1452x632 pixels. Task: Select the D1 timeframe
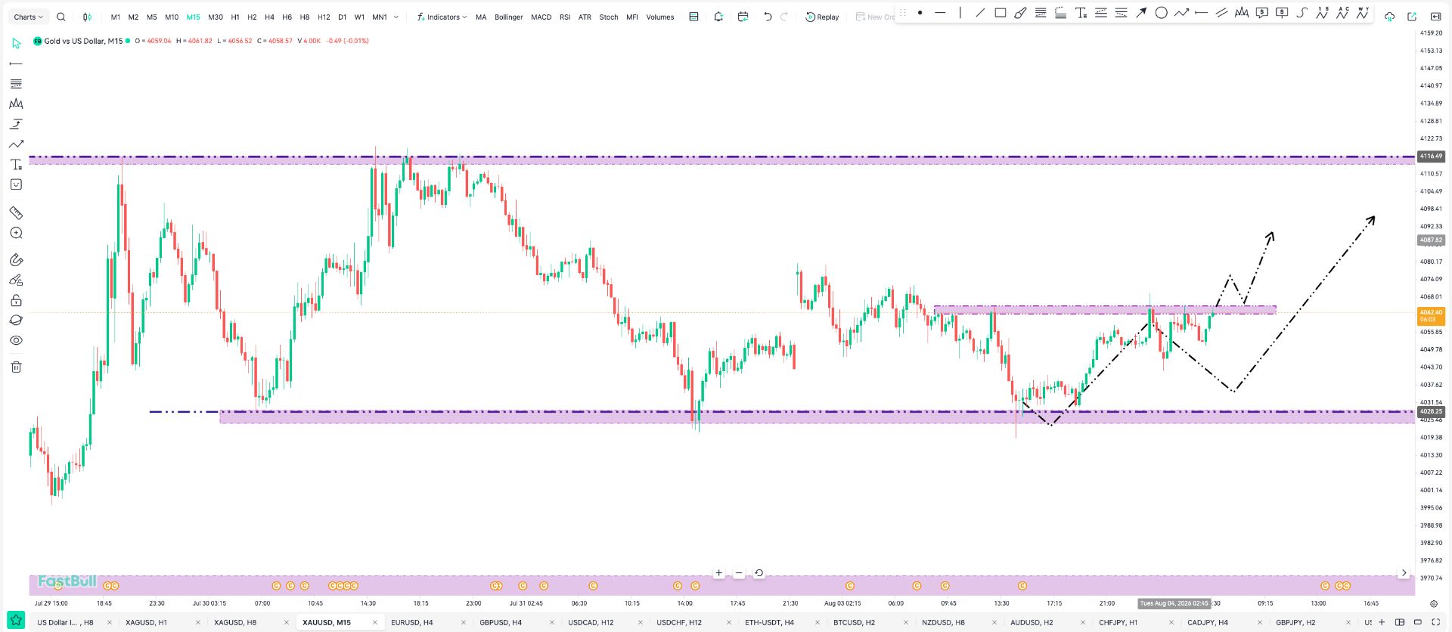[342, 17]
